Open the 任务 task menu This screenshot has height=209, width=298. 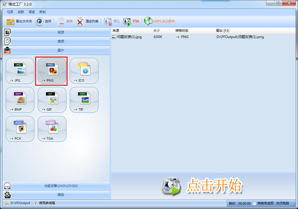(x=10, y=12)
